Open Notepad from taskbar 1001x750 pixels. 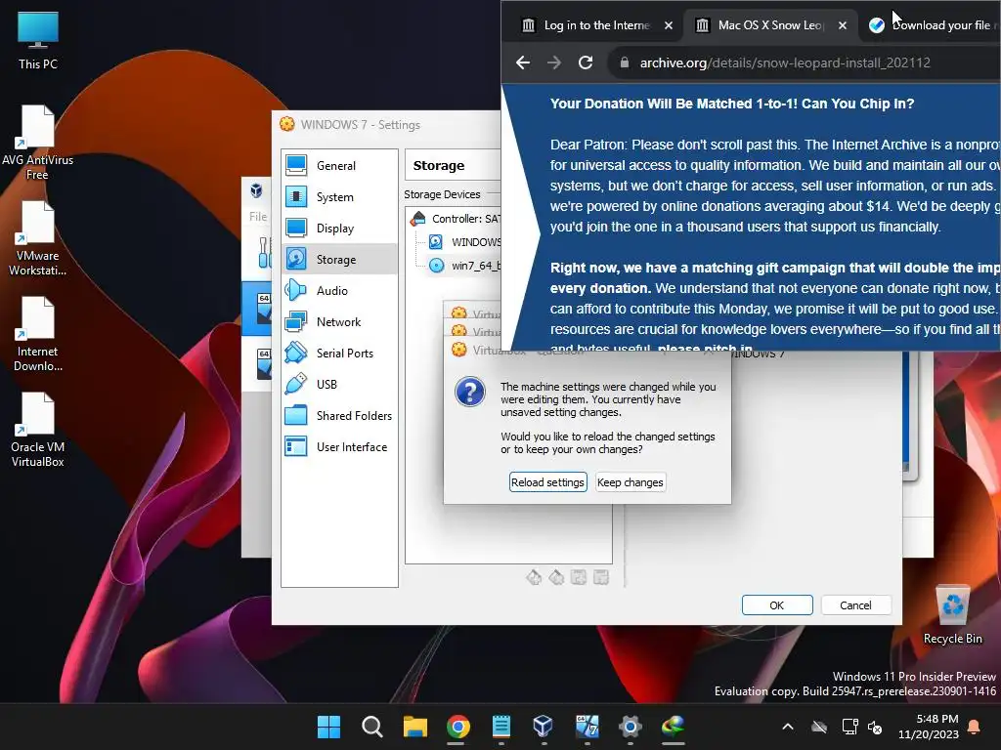point(501,727)
